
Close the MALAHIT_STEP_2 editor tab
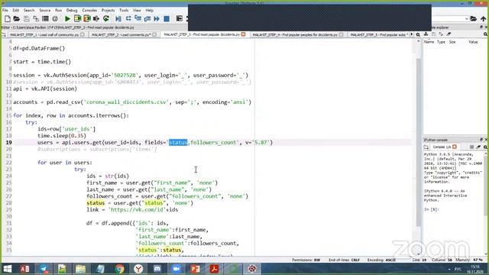point(154,34)
